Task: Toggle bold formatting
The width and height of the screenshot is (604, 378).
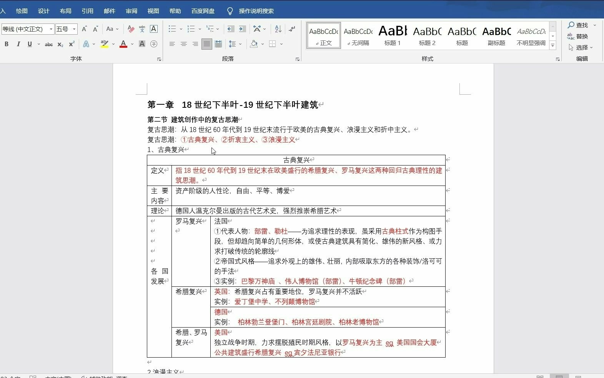Action: click(7, 44)
